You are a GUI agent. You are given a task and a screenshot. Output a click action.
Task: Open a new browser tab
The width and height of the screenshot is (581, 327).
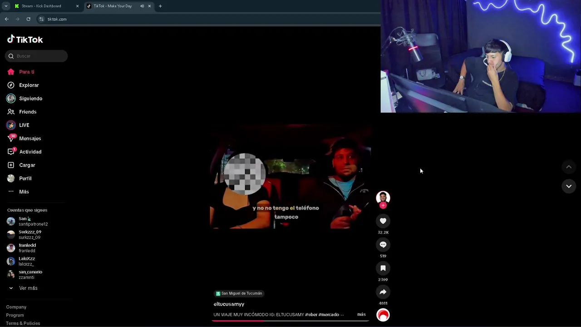[160, 6]
